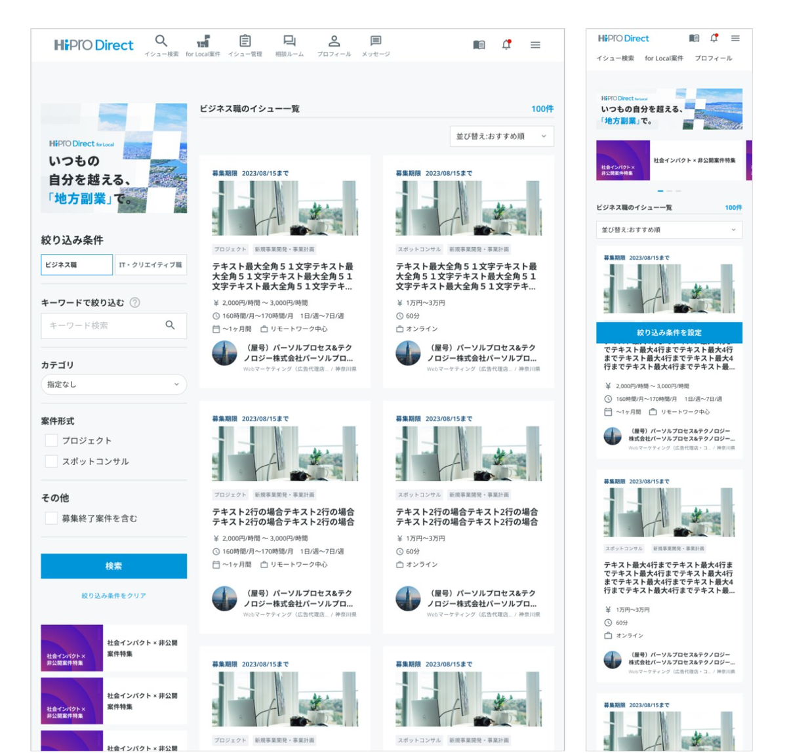Click company avatar on first スポットコンサル card

click(x=408, y=353)
